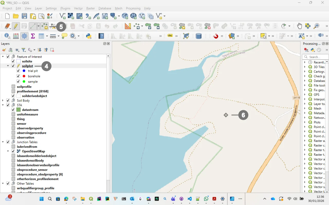Viewport: 329px width, 205px height.
Task: Toggle Editing with the yellow pencil icon
Action: point(16,26)
